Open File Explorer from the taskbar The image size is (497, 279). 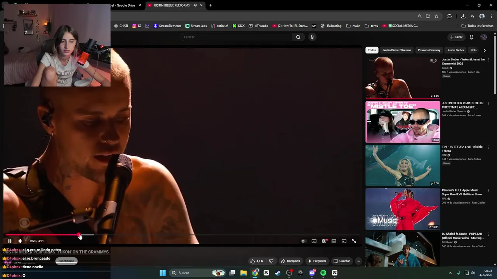(x=243, y=273)
